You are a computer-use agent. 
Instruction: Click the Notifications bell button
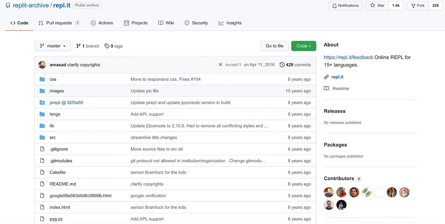tap(346, 6)
